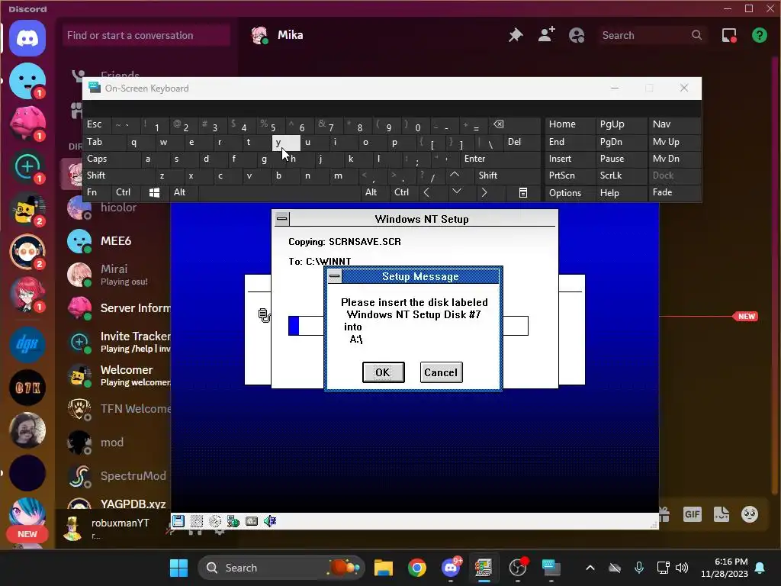Image resolution: width=781 pixels, height=586 pixels.
Task: Click context menu key on On-Screen Keyboard
Action: [x=523, y=192]
